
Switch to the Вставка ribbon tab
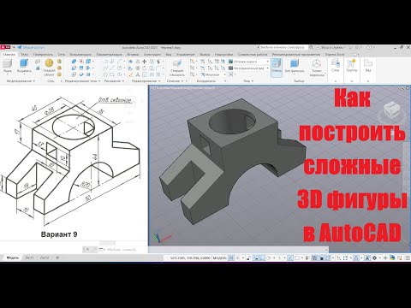tap(133, 54)
